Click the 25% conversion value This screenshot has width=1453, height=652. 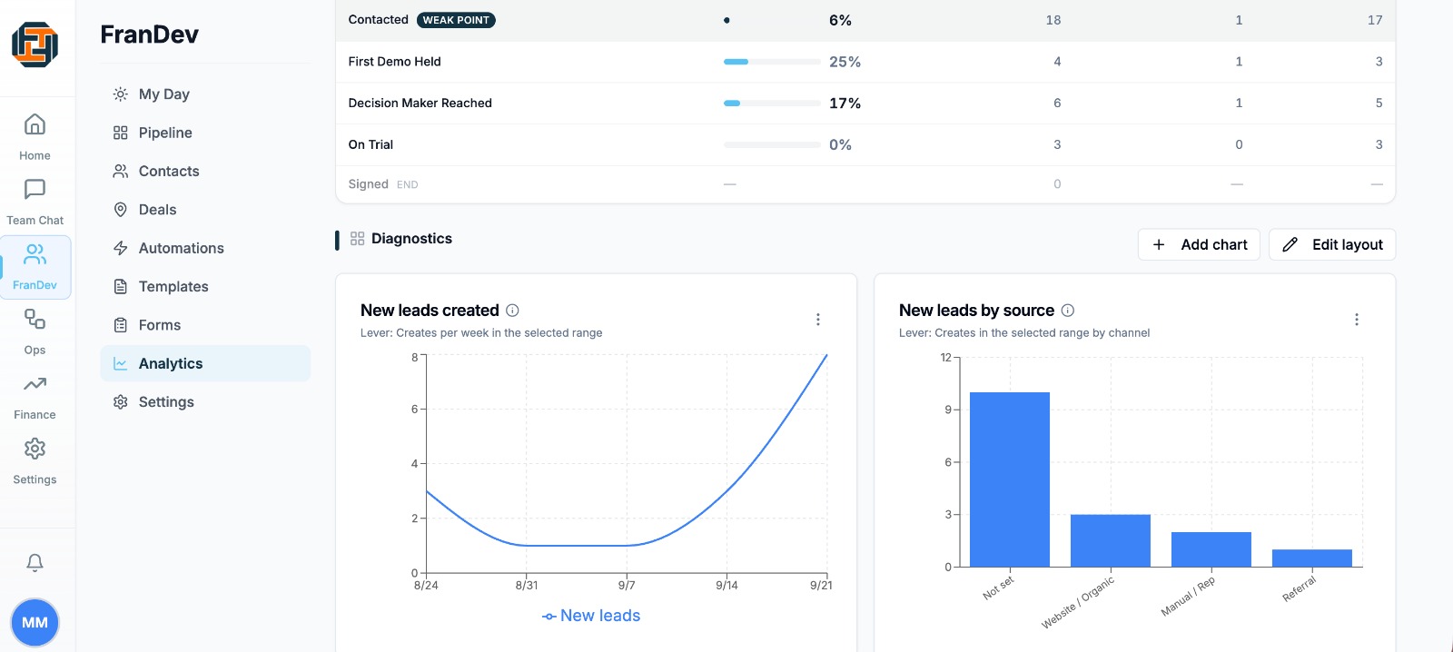[845, 62]
